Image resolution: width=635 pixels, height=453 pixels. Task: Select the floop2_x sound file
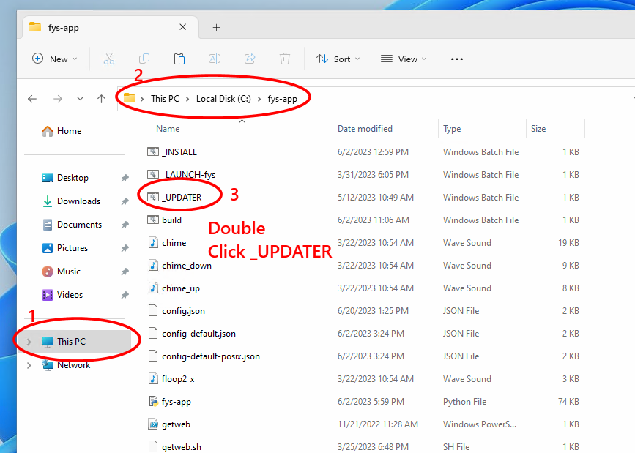[178, 379]
